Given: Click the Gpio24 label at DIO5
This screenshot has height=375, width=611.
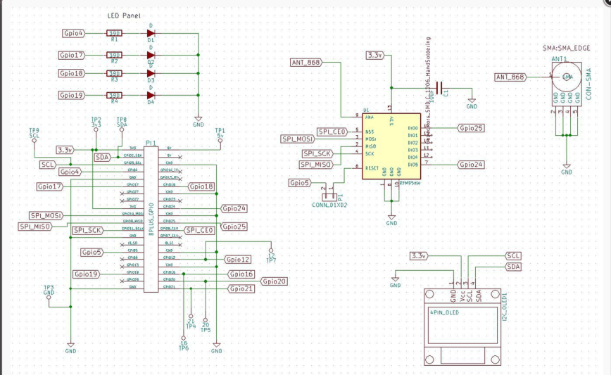Looking at the screenshot, I should tap(471, 164).
